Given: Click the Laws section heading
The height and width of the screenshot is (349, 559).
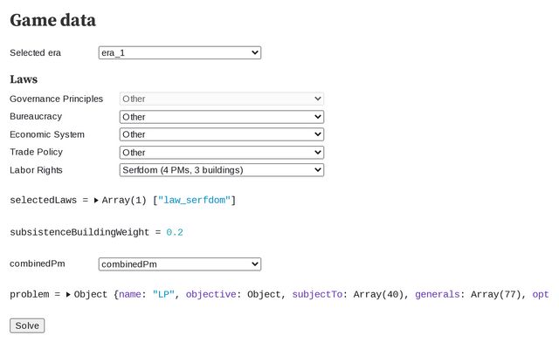Looking at the screenshot, I should tap(24, 79).
